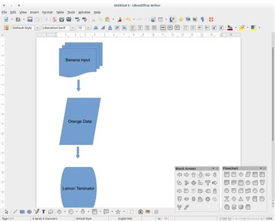Toggle Center Horizontally alignment

point(140,28)
